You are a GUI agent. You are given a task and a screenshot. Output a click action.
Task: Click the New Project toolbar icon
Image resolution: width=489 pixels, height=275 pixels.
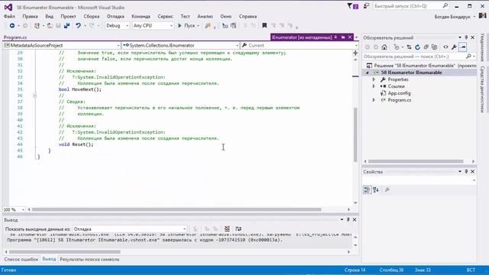coord(37,25)
